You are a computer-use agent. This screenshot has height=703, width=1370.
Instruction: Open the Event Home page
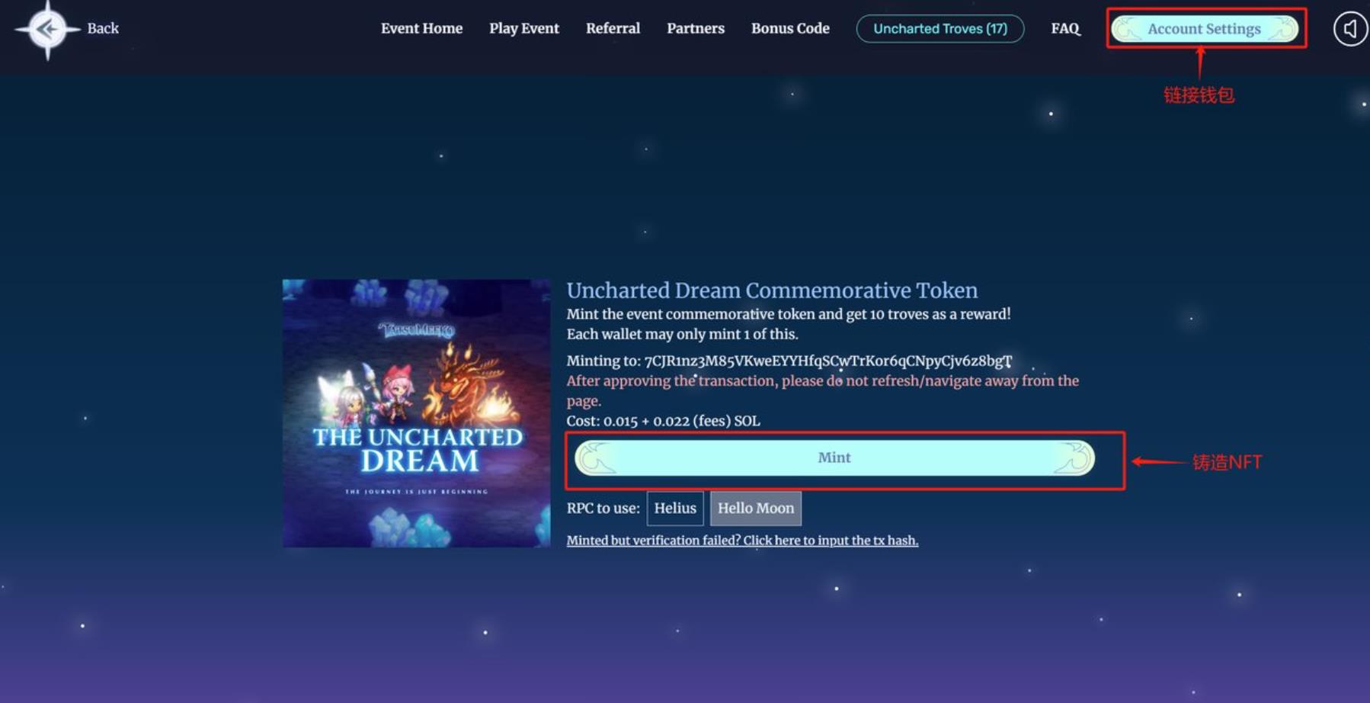(x=421, y=28)
